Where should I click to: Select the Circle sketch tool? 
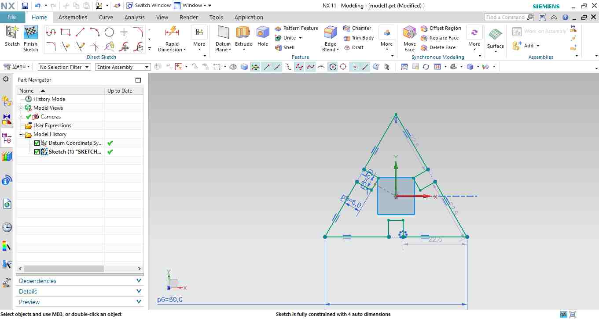point(109,32)
